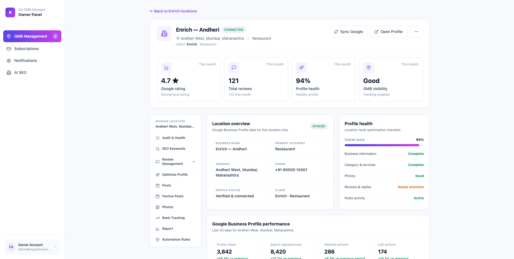The height and width of the screenshot is (259, 514).
Task: Select AI SEO in the sidebar
Action: [32, 72]
